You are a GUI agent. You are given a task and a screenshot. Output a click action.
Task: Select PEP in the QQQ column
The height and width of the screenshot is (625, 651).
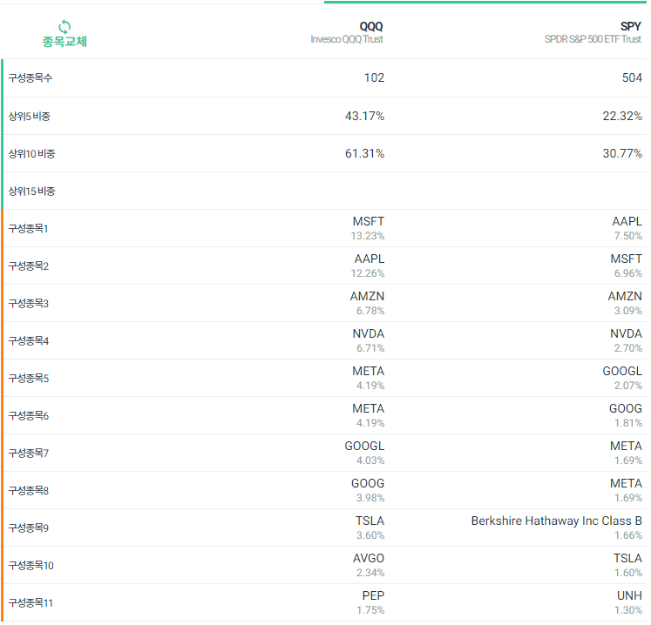(x=373, y=596)
